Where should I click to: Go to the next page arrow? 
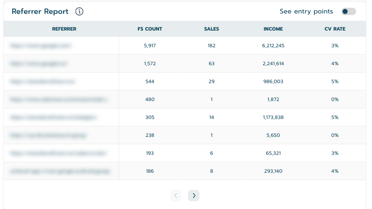[194, 196]
